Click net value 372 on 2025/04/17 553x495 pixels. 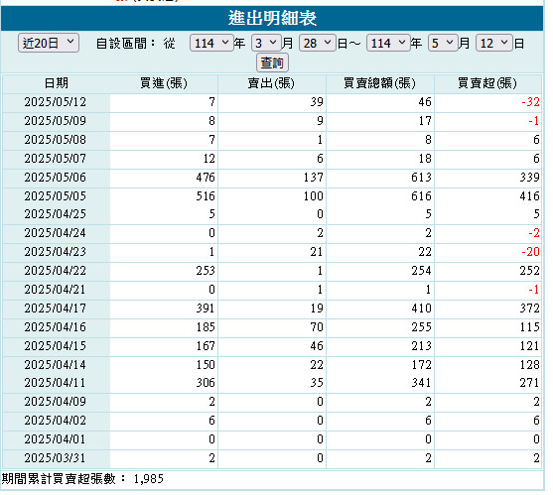pyautogui.click(x=530, y=309)
